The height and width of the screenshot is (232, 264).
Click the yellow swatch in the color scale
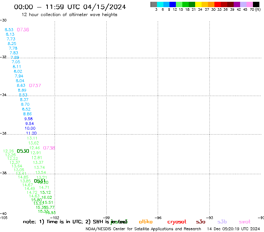click(x=198, y=4)
